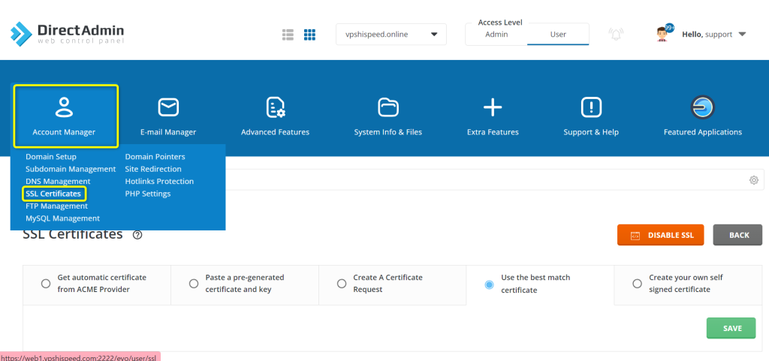The width and height of the screenshot is (769, 361).
Task: Open PHP Settings
Action: pyautogui.click(x=148, y=194)
